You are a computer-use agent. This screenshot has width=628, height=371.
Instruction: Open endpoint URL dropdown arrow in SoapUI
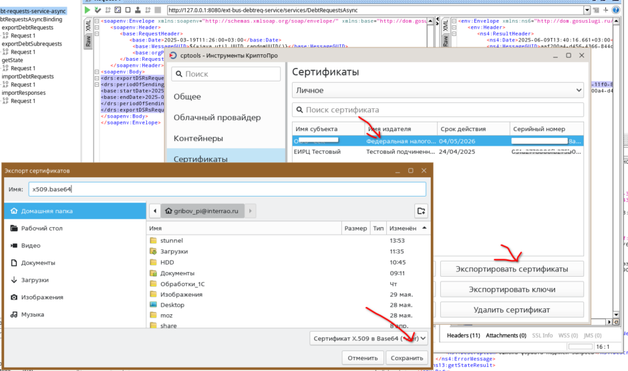click(x=587, y=10)
